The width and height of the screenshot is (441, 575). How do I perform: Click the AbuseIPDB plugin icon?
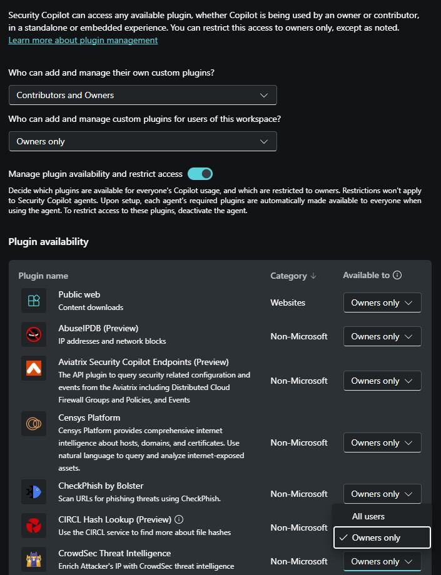click(34, 334)
